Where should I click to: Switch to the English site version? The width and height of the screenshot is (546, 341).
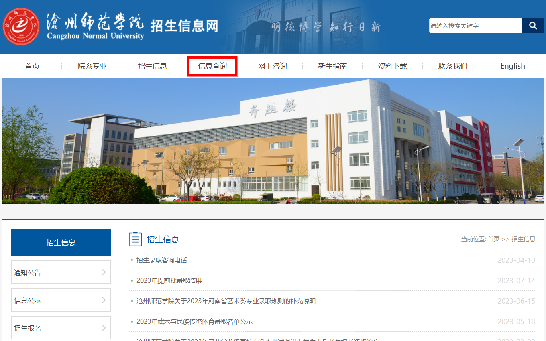pyautogui.click(x=512, y=66)
